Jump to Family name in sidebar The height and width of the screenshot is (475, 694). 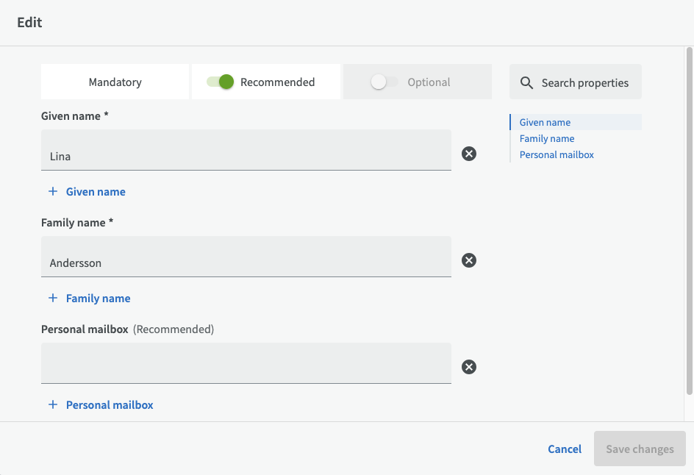coord(547,139)
